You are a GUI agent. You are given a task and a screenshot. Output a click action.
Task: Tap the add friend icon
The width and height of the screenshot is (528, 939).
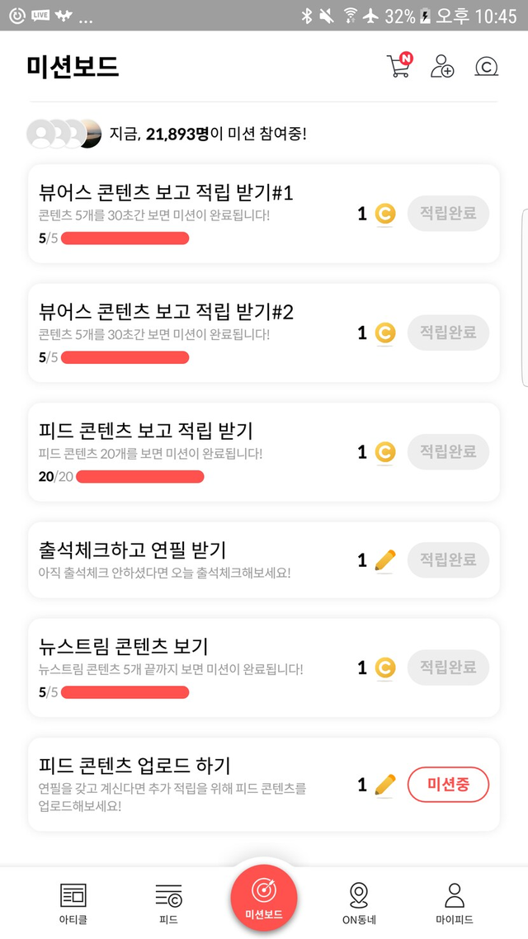coord(442,67)
